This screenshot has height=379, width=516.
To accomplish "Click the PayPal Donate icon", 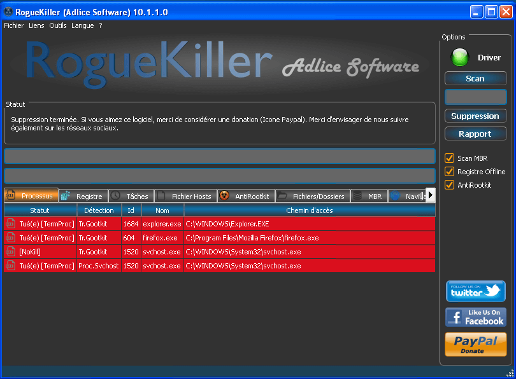I will (475, 344).
